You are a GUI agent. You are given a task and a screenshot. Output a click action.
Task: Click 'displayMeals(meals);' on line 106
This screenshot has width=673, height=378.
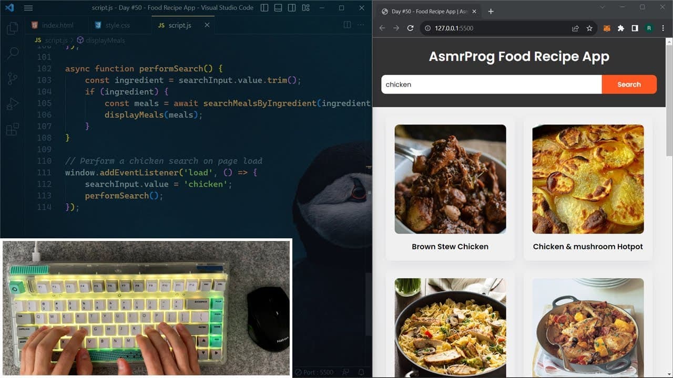[154, 115]
